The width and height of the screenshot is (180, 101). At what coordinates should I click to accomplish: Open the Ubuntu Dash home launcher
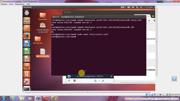tap(27, 13)
